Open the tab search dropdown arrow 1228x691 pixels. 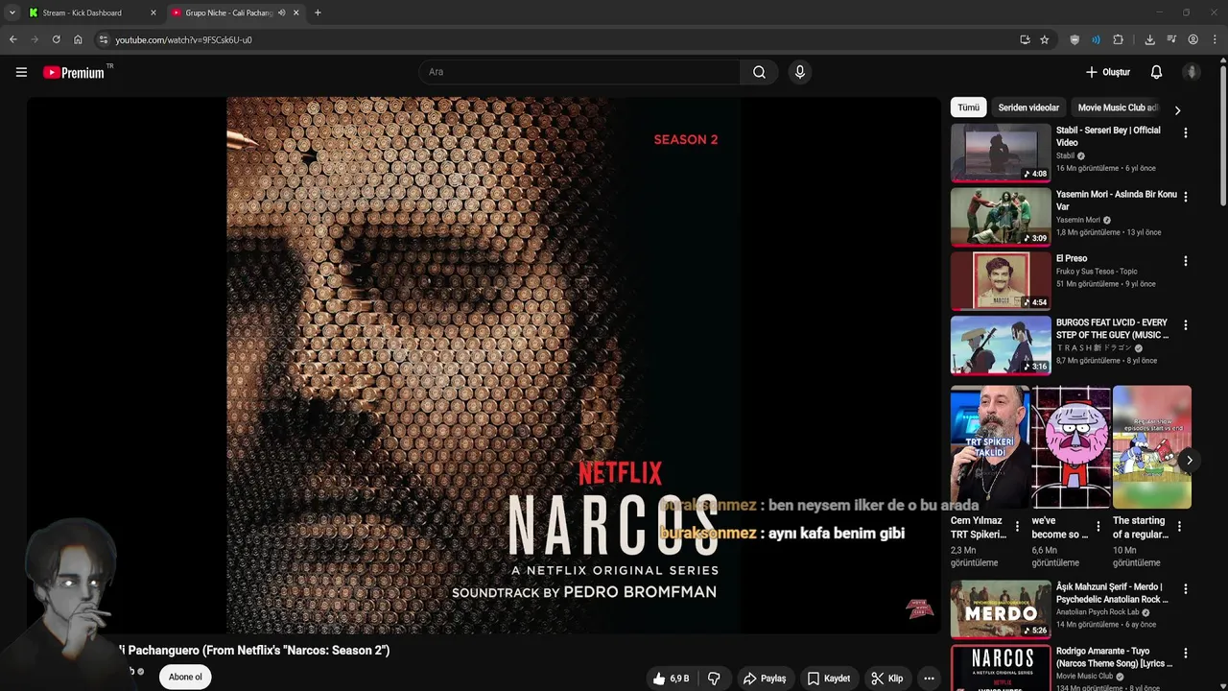(12, 12)
